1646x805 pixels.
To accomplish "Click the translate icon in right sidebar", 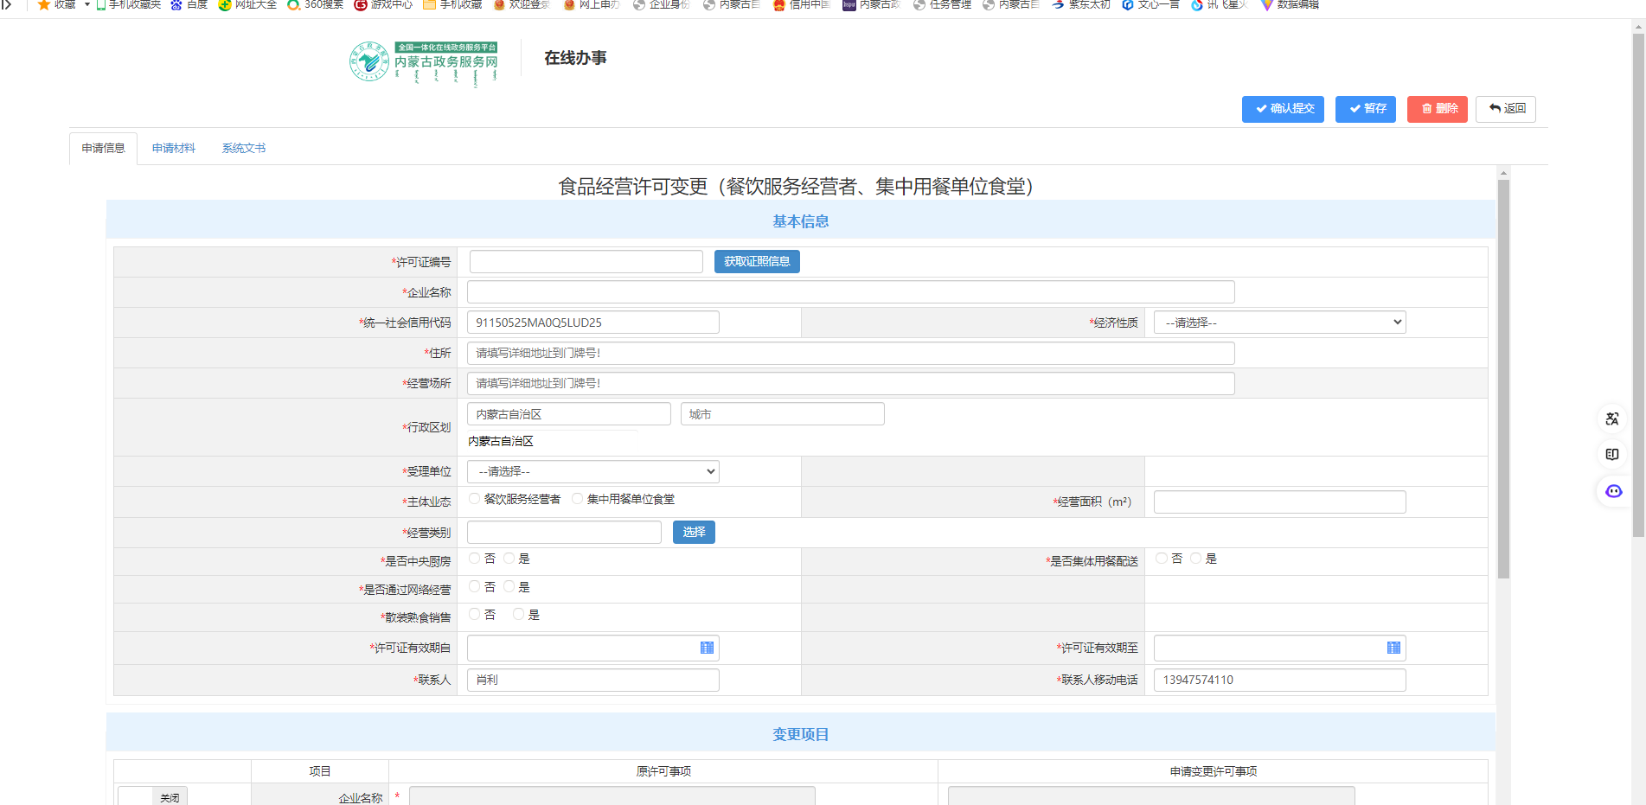I will [1612, 418].
